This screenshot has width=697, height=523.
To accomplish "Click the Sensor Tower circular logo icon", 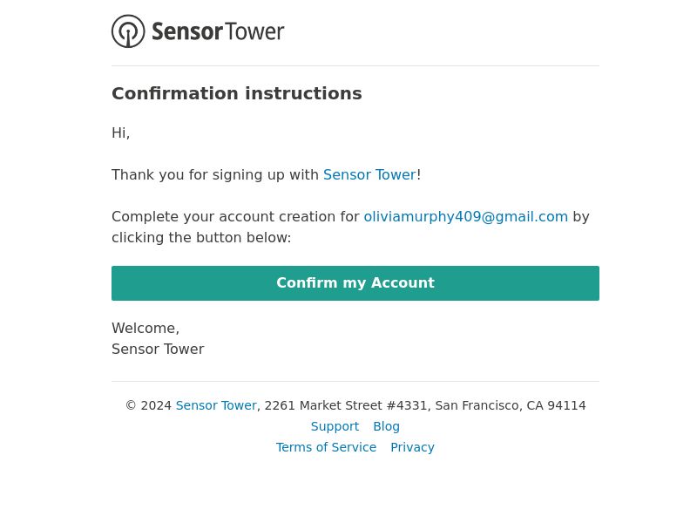I will tap(128, 31).
